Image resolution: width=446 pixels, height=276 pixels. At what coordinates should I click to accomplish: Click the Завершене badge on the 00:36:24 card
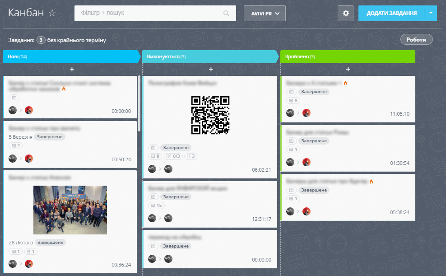51,243
